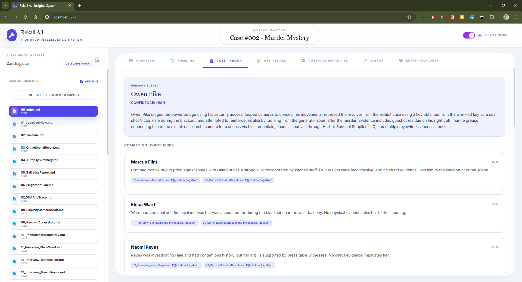Screen dimensions: 522x282
Task: Bookmark the page with the star icon
Action: pos(409,17)
